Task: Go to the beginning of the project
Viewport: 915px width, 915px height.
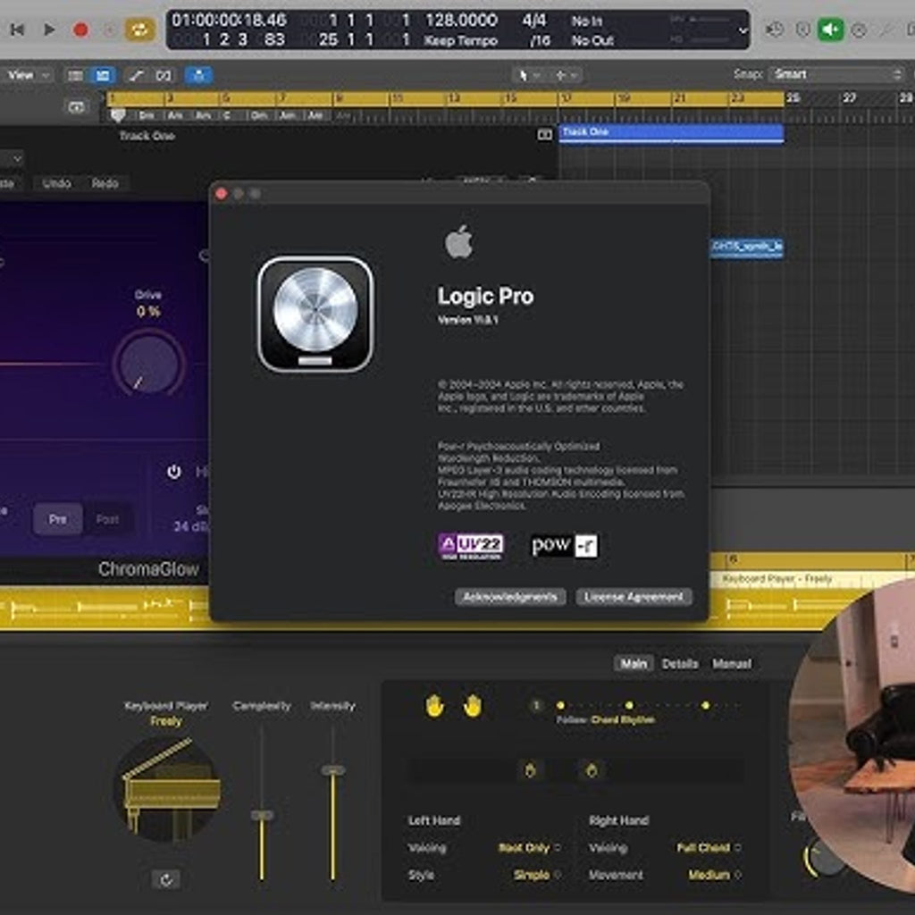Action: [x=18, y=29]
